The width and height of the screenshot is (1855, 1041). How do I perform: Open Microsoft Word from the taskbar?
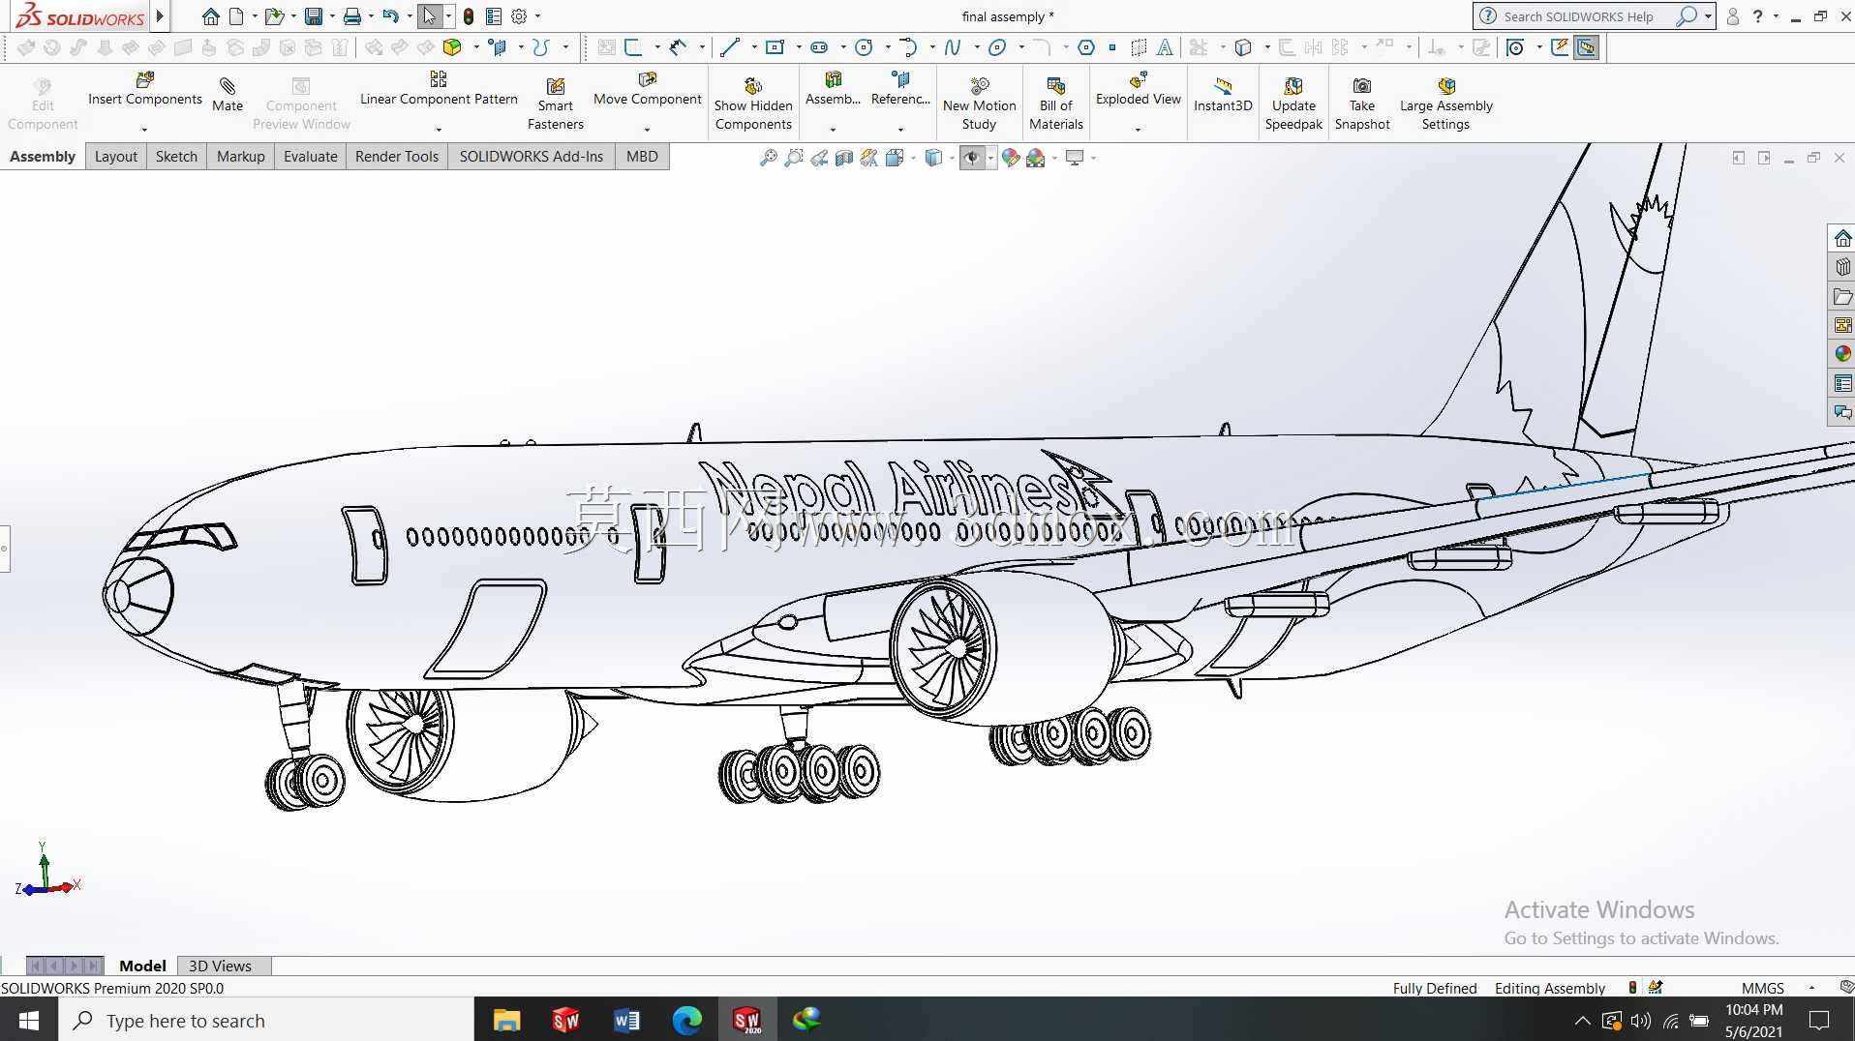(x=626, y=1020)
